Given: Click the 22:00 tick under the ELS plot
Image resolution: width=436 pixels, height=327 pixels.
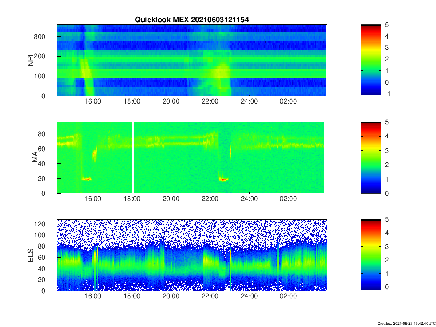Looking at the screenshot, I should [210, 296].
